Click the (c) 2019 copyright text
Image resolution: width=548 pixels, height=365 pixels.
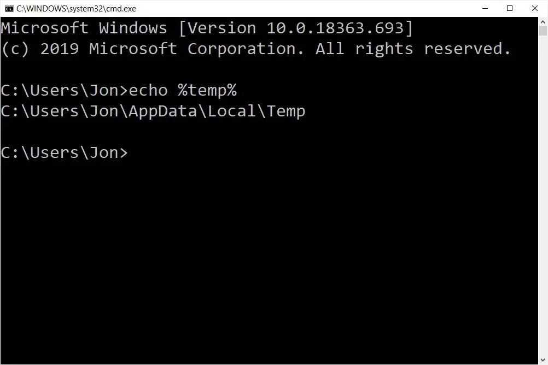pos(40,49)
